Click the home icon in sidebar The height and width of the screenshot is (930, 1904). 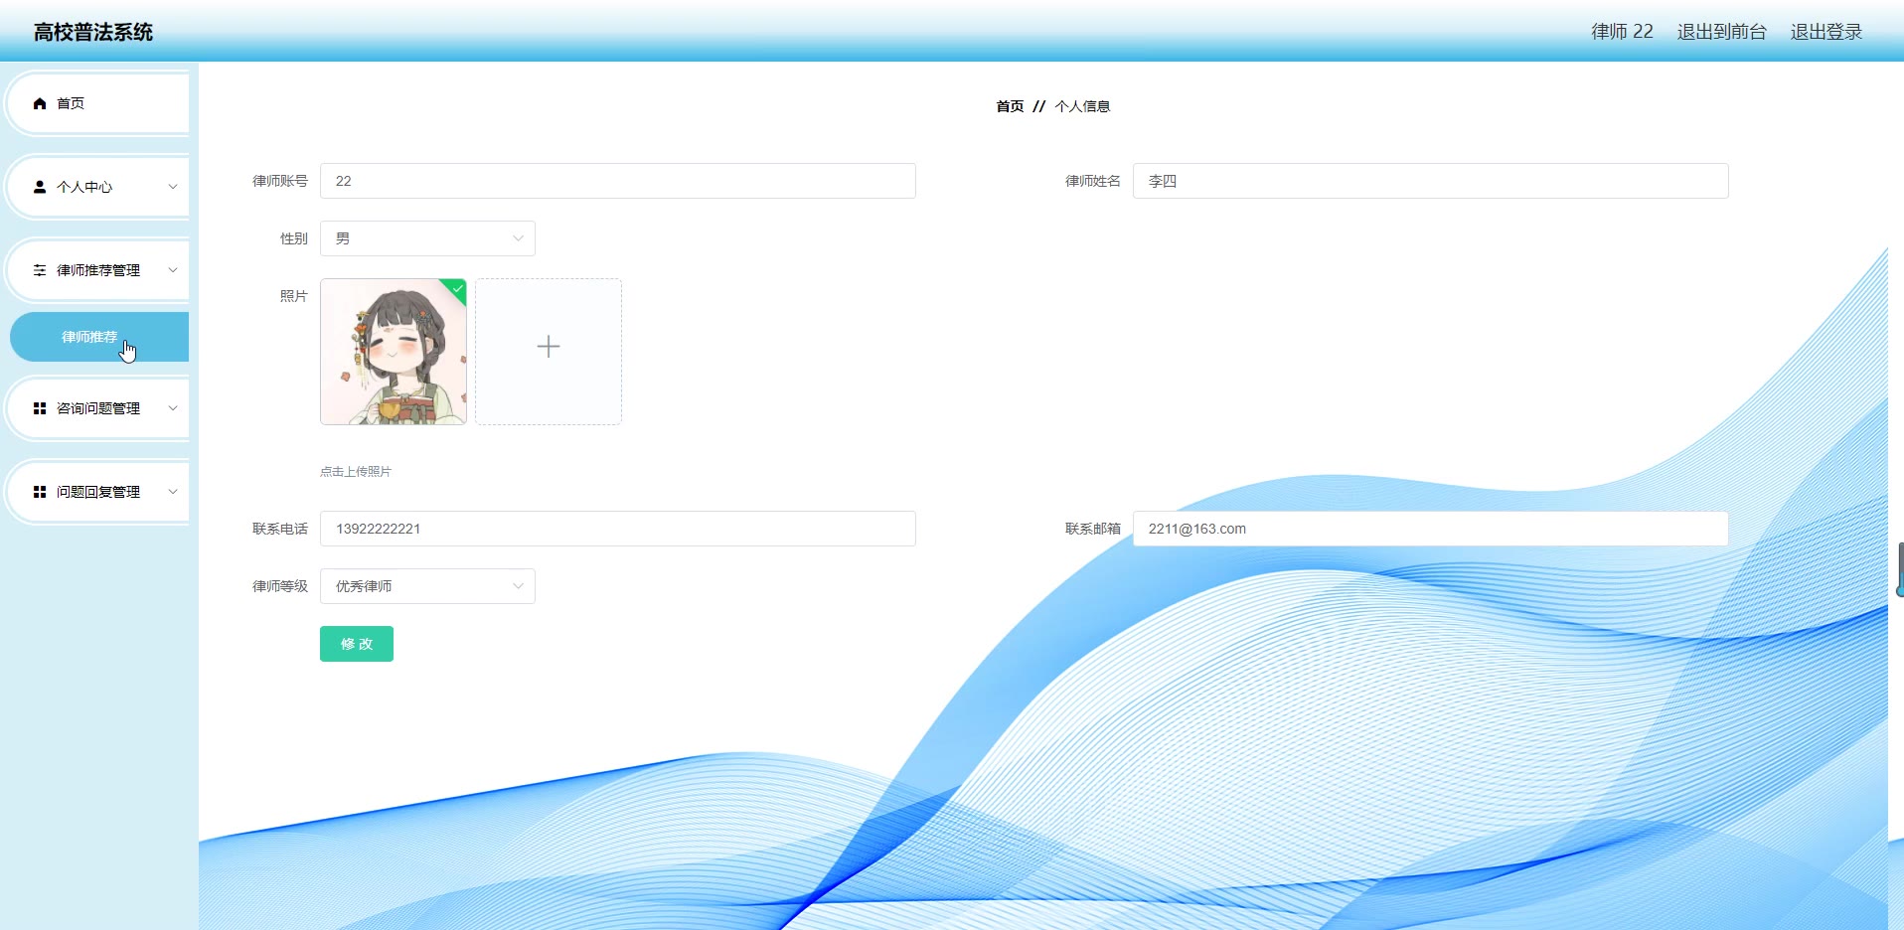[x=40, y=103]
